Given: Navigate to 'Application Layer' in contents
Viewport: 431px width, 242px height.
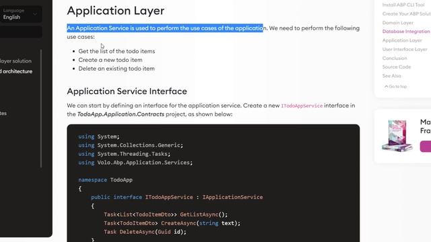Looking at the screenshot, I should 402,40.
